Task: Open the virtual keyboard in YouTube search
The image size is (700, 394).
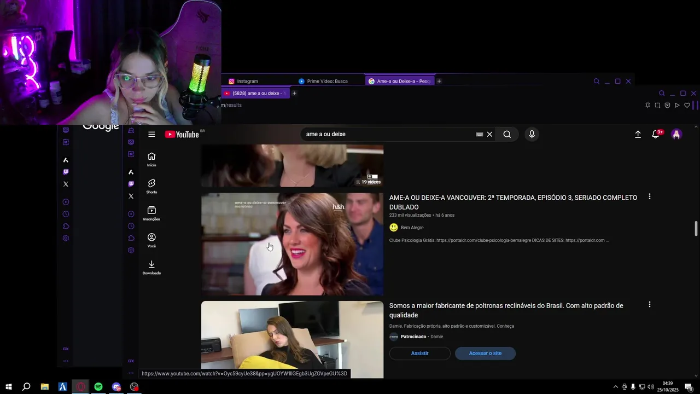Action: click(x=480, y=134)
